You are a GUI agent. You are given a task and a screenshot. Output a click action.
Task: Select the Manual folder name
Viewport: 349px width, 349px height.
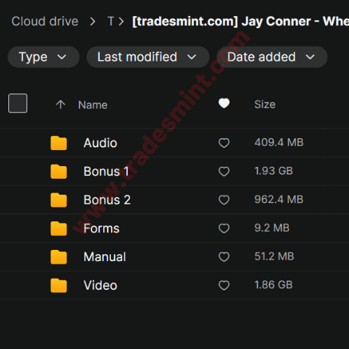point(105,257)
